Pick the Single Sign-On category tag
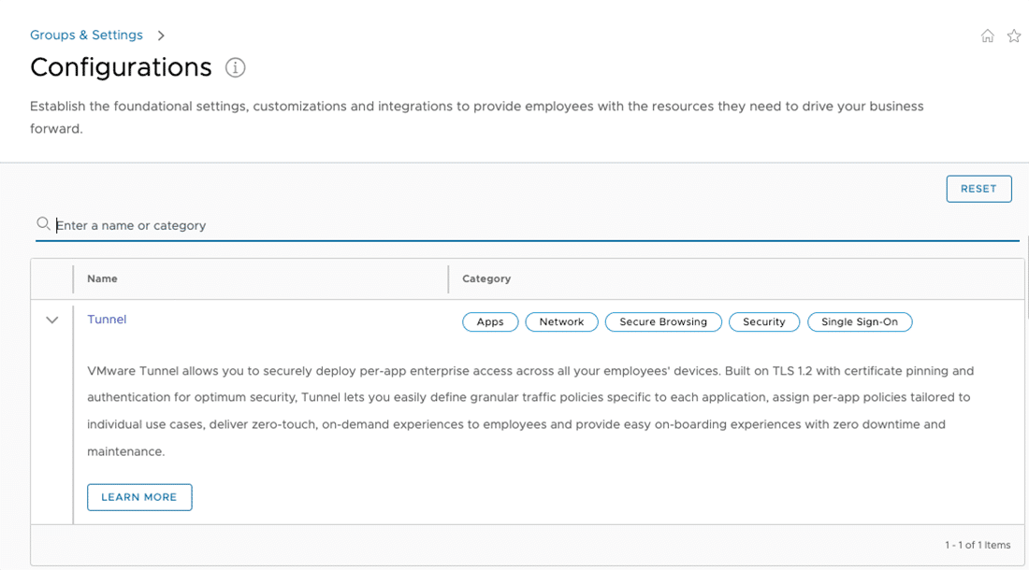This screenshot has width=1029, height=570. [x=859, y=321]
